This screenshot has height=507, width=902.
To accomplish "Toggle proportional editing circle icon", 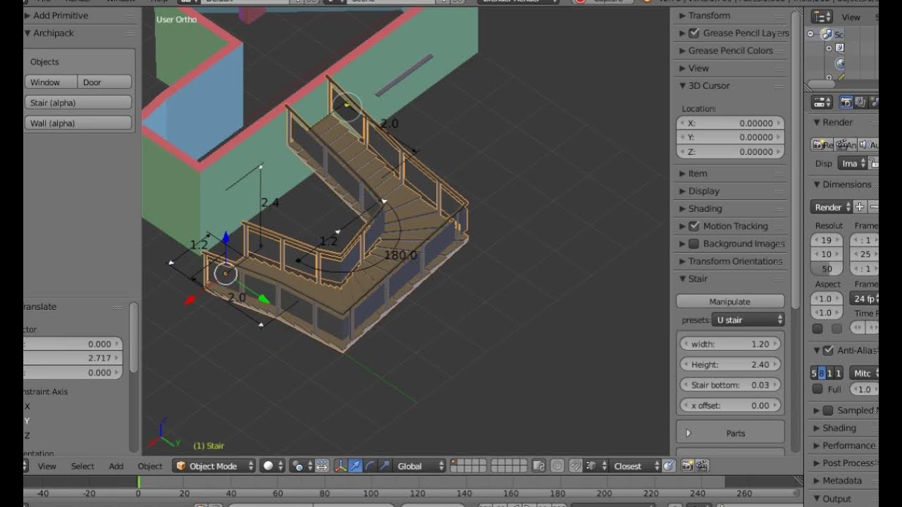I will pyautogui.click(x=557, y=466).
